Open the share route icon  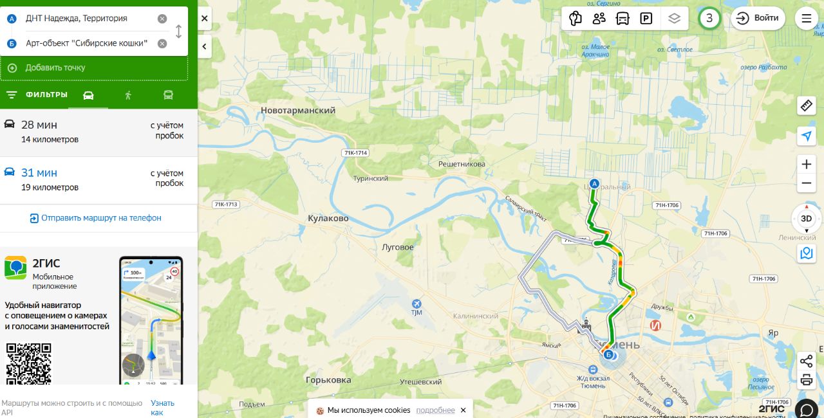807,361
